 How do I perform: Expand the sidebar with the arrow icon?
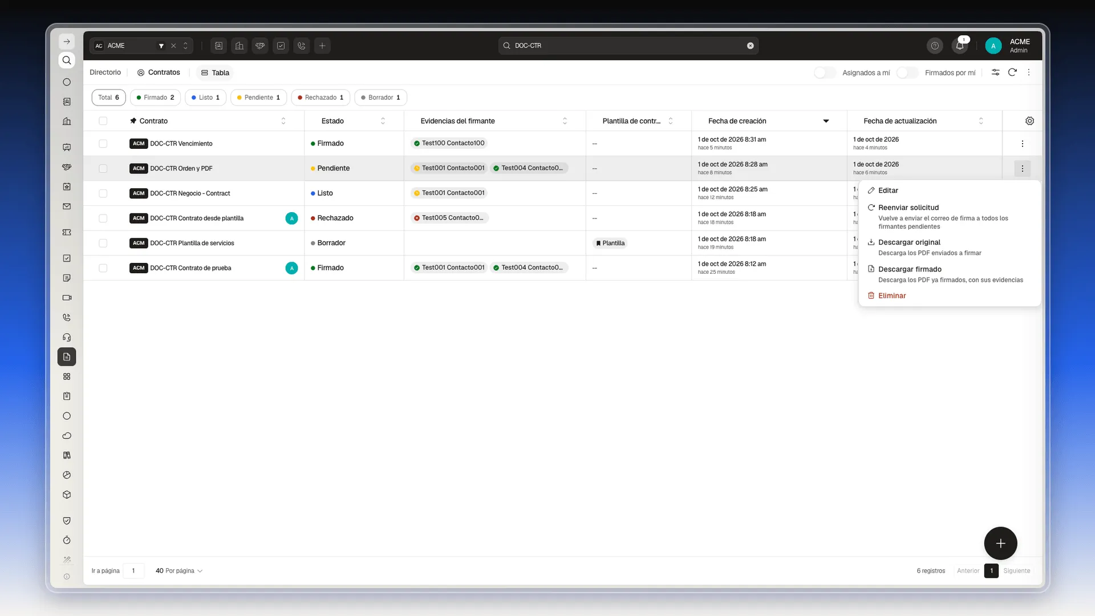tap(67, 41)
